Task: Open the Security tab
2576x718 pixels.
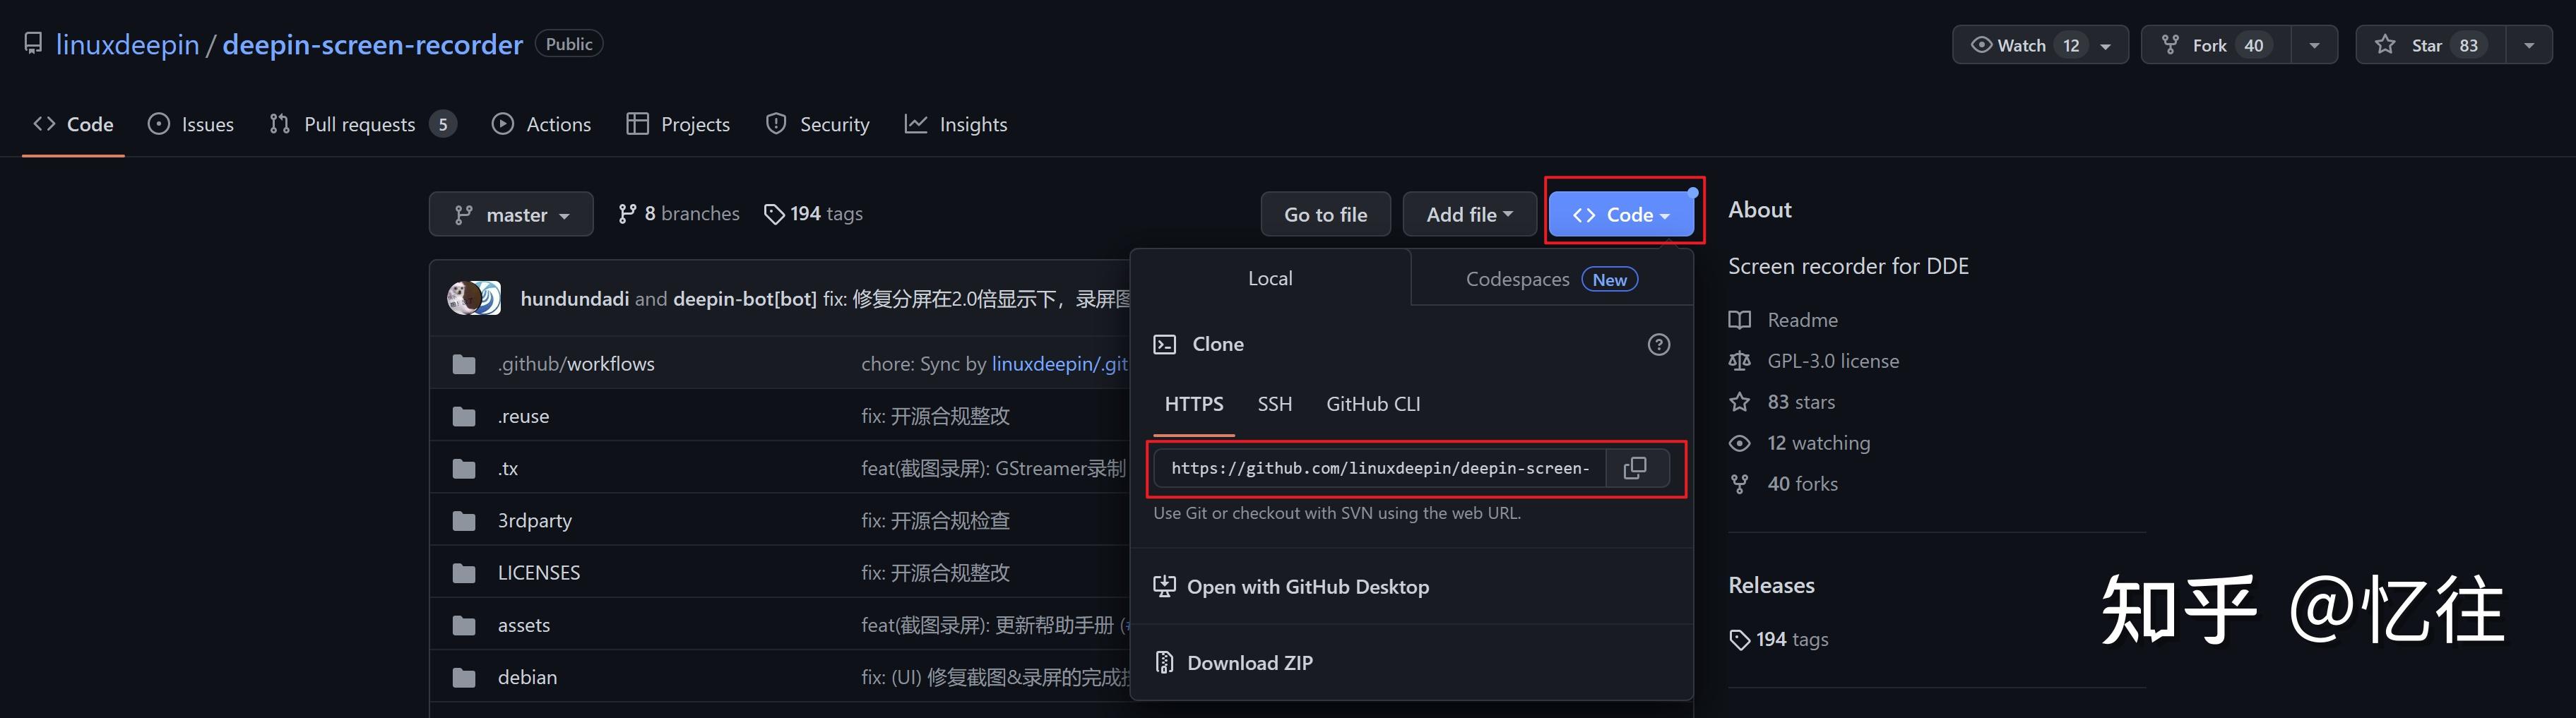Action: [818, 124]
